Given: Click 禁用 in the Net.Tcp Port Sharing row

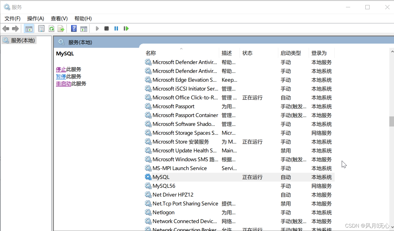Looking at the screenshot, I should tap(286, 204).
